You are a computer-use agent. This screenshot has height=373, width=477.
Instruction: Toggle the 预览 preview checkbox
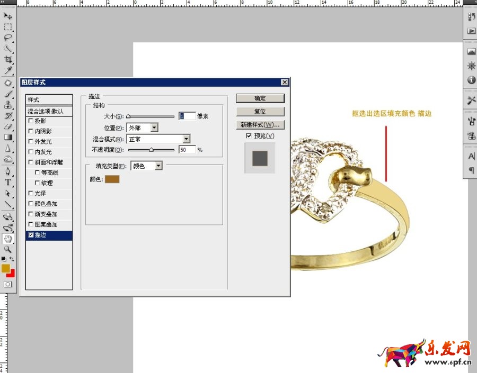point(249,136)
